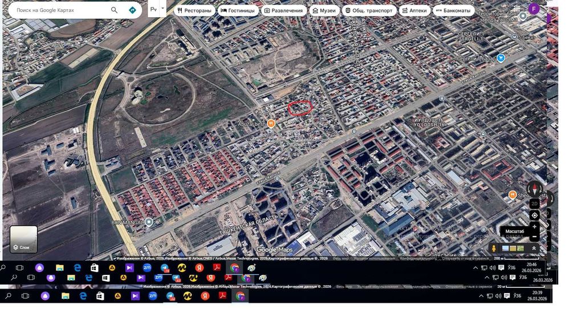Open Adobe Acrobat on the 20:39 taskbar
The height and width of the screenshot is (321, 570).
[222, 296]
